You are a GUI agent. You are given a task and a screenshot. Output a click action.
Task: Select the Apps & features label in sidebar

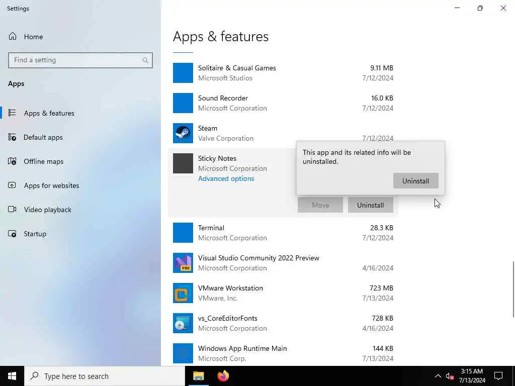coord(49,113)
